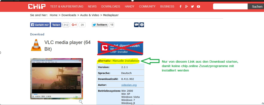
Task: Open HANDY menu item
Action: 130,6
